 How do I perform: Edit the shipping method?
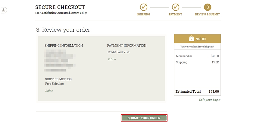tap(49, 91)
